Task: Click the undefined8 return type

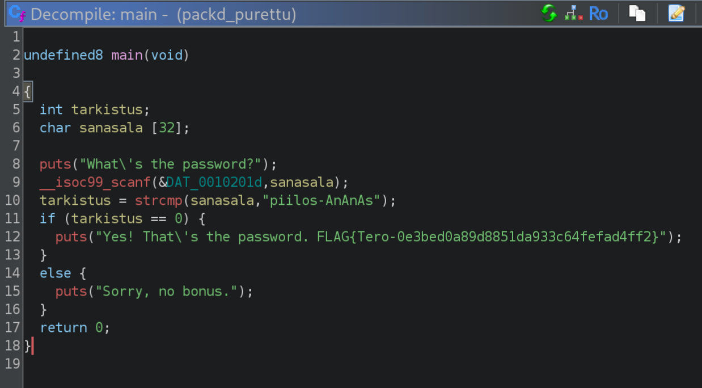Action: (x=63, y=55)
